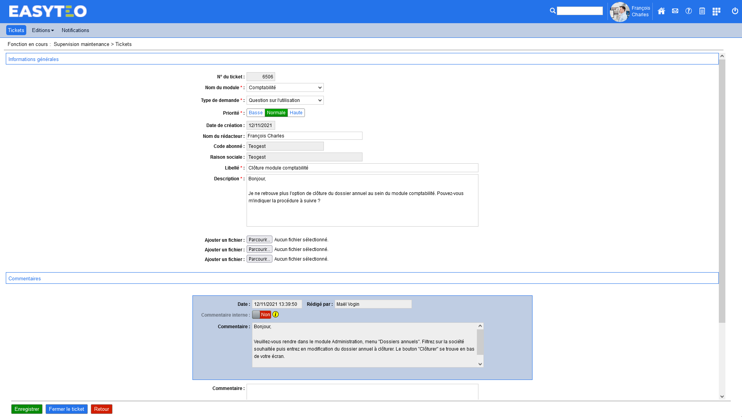Open the Nom du module dropdown

point(285,88)
